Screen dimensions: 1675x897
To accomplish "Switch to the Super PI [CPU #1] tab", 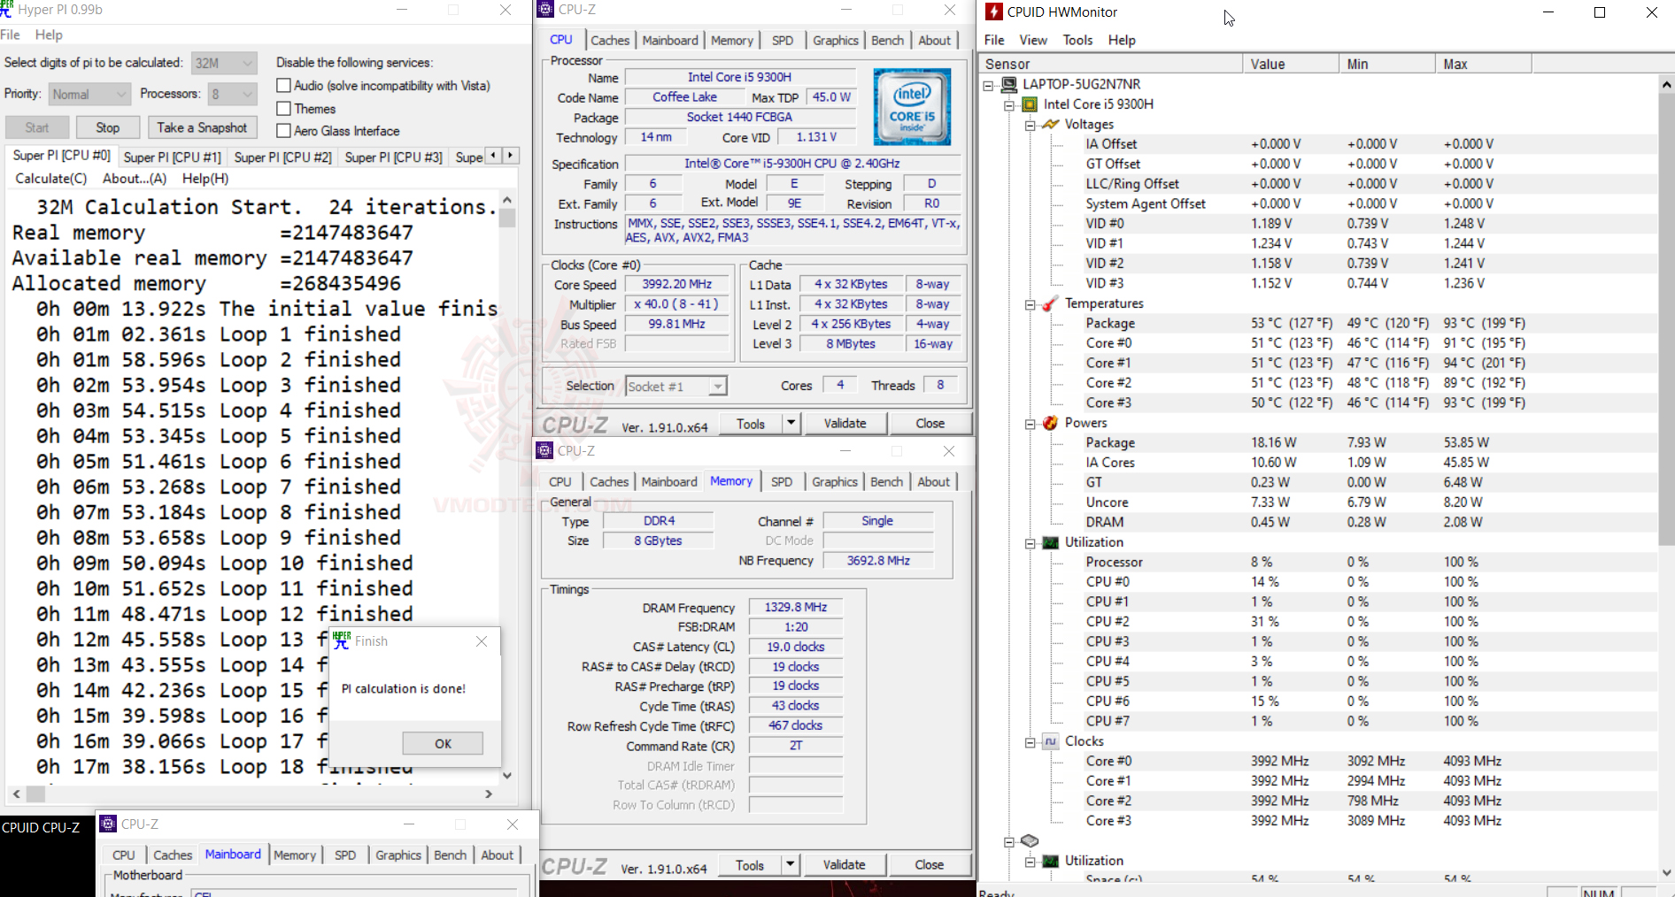I will [172, 157].
